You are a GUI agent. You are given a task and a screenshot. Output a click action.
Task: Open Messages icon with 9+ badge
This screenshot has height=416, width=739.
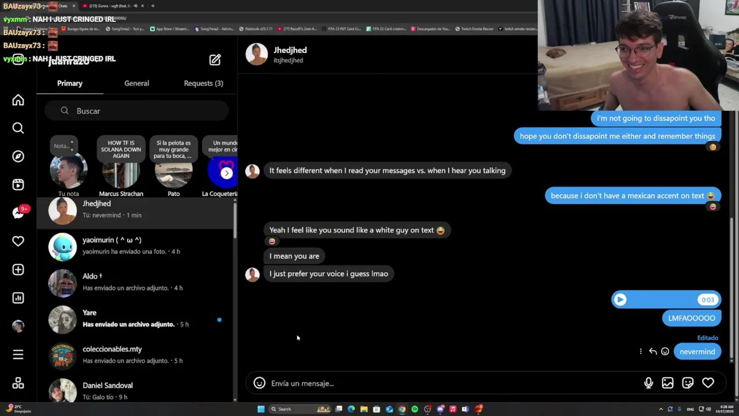(x=18, y=213)
